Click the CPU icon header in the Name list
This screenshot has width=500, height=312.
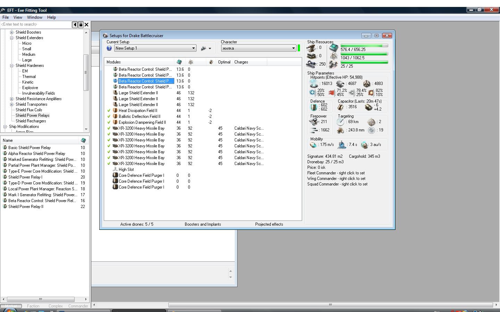pyautogui.click(x=83, y=140)
